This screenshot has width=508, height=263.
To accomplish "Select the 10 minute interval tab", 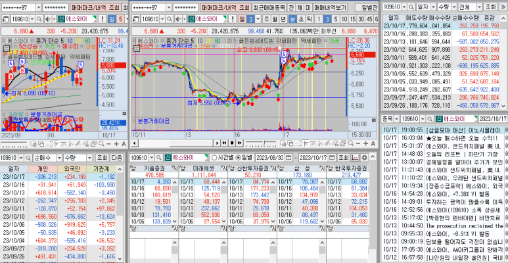I will pyautogui.click(x=344, y=19).
